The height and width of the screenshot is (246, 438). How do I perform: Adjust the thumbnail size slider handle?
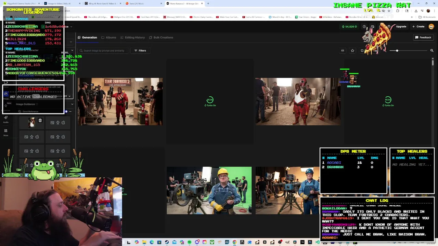click(x=397, y=51)
